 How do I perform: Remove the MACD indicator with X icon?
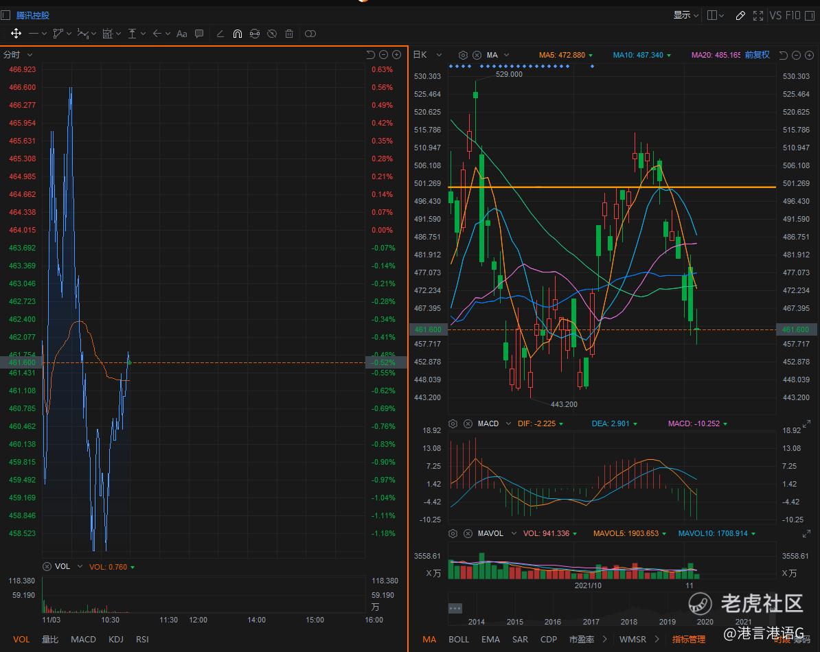pyautogui.click(x=468, y=423)
